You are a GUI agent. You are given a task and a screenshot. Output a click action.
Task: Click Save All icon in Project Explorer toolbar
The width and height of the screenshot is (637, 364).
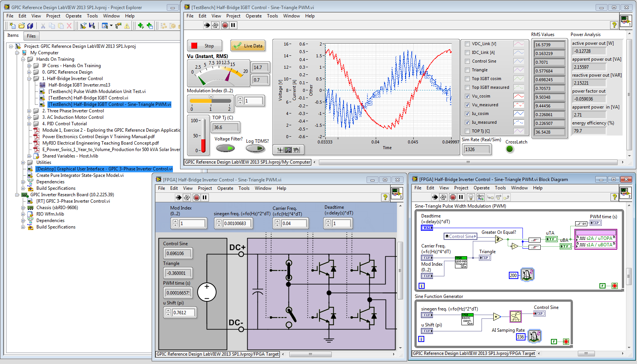(x=30, y=25)
